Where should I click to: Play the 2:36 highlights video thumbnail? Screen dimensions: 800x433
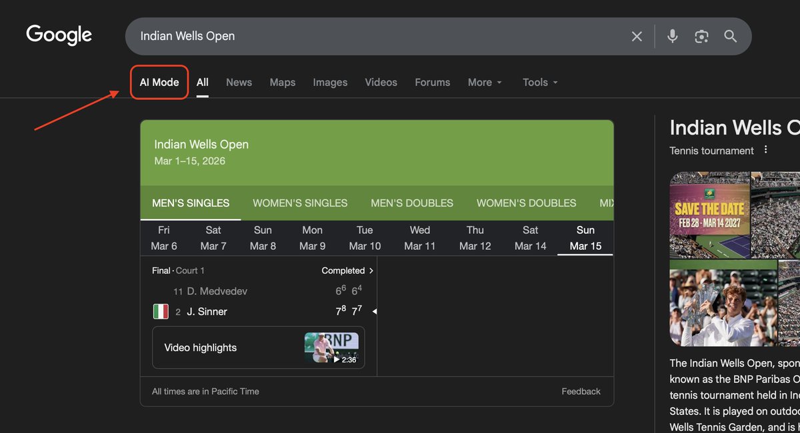[331, 347]
